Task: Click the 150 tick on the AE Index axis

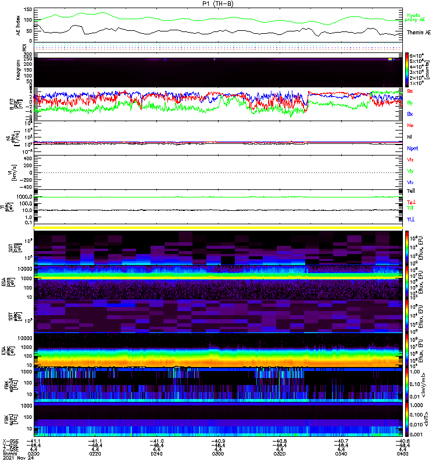Action: click(27, 10)
